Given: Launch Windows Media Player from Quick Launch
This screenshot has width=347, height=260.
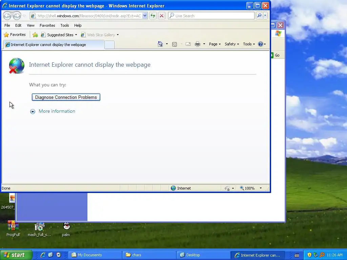Looking at the screenshot, I should tap(58, 255).
